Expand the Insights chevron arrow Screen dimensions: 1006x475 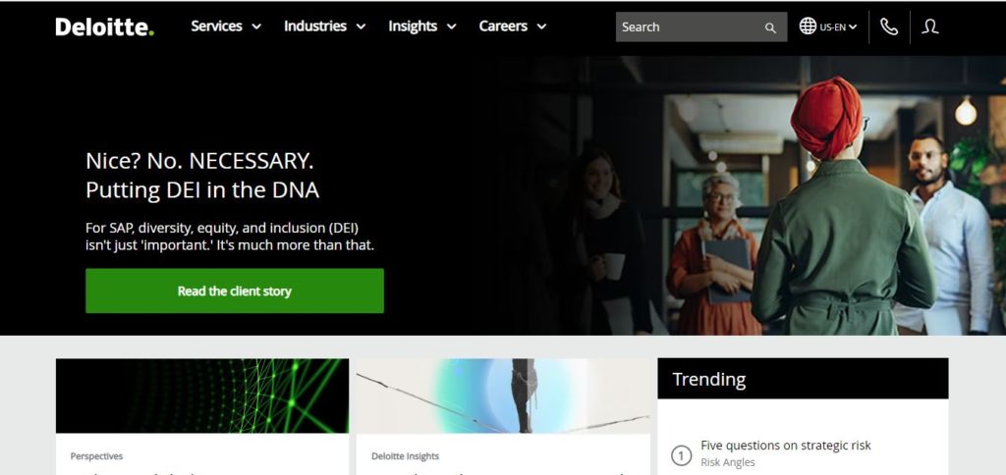tap(452, 26)
